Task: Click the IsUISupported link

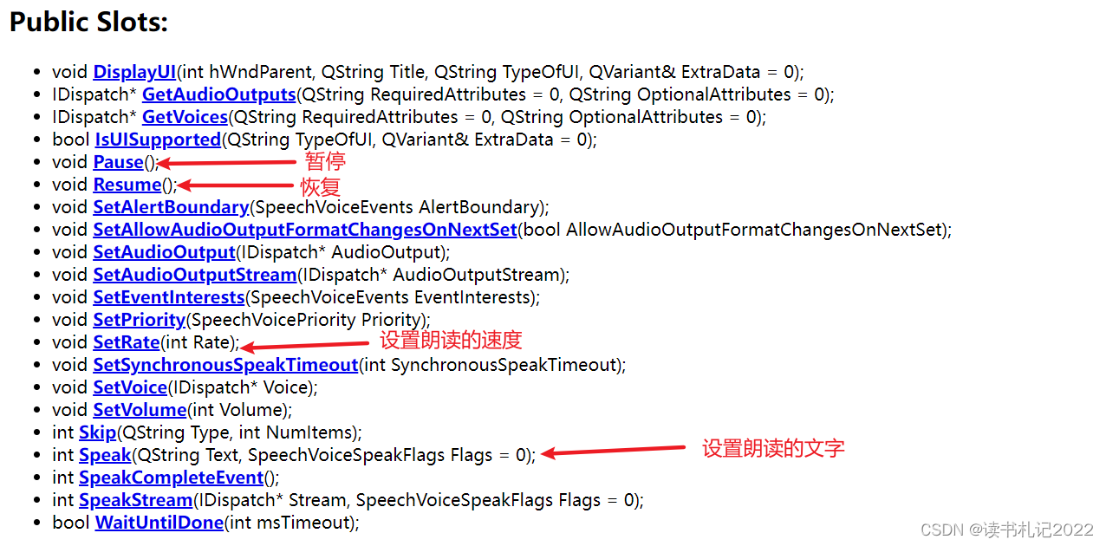Action: (158, 139)
